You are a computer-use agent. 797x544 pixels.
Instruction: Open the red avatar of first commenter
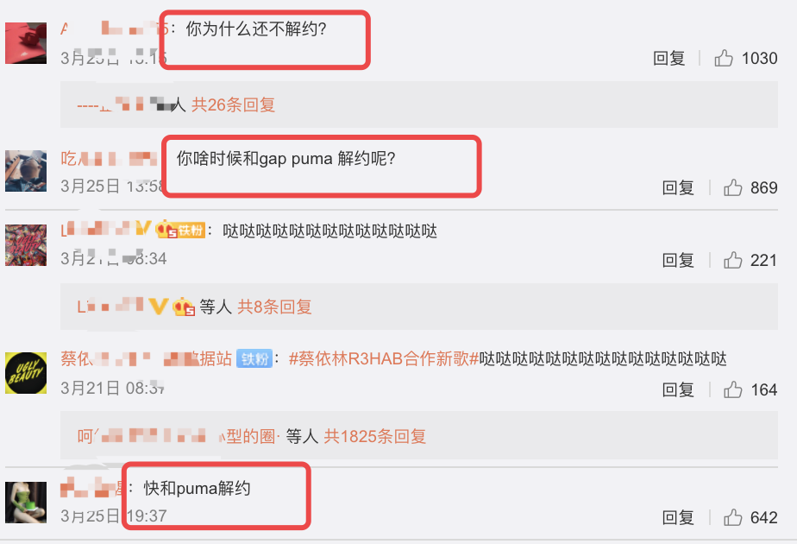(26, 43)
